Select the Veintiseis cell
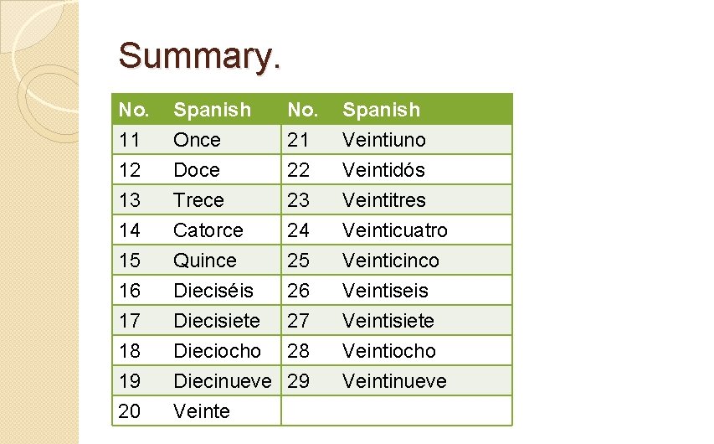This screenshot has height=444, width=714. (385, 291)
